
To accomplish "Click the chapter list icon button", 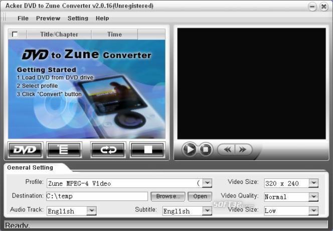I will [x=64, y=150].
